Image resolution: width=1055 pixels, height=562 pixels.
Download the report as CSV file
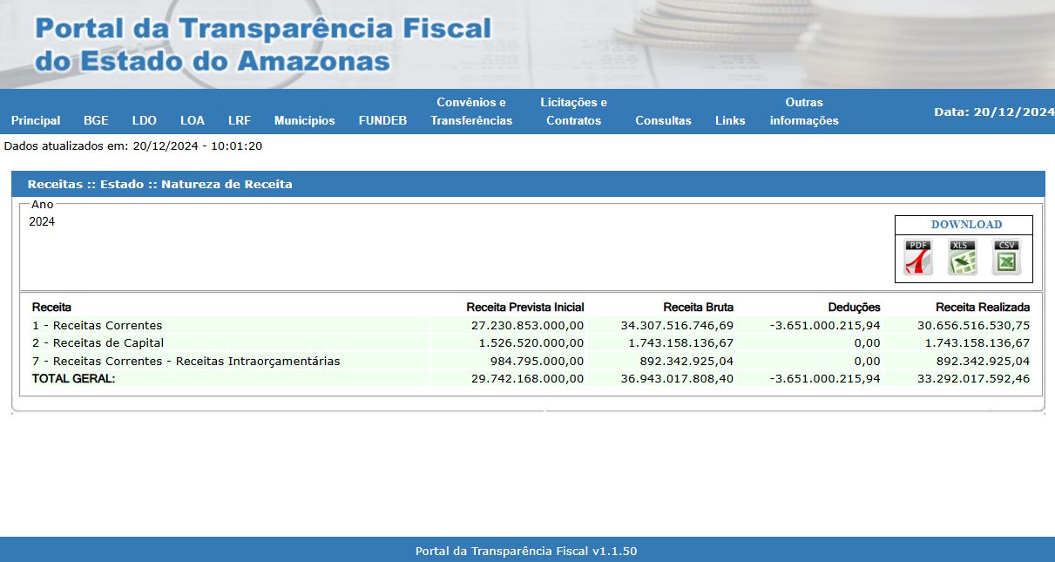pos(1006,258)
